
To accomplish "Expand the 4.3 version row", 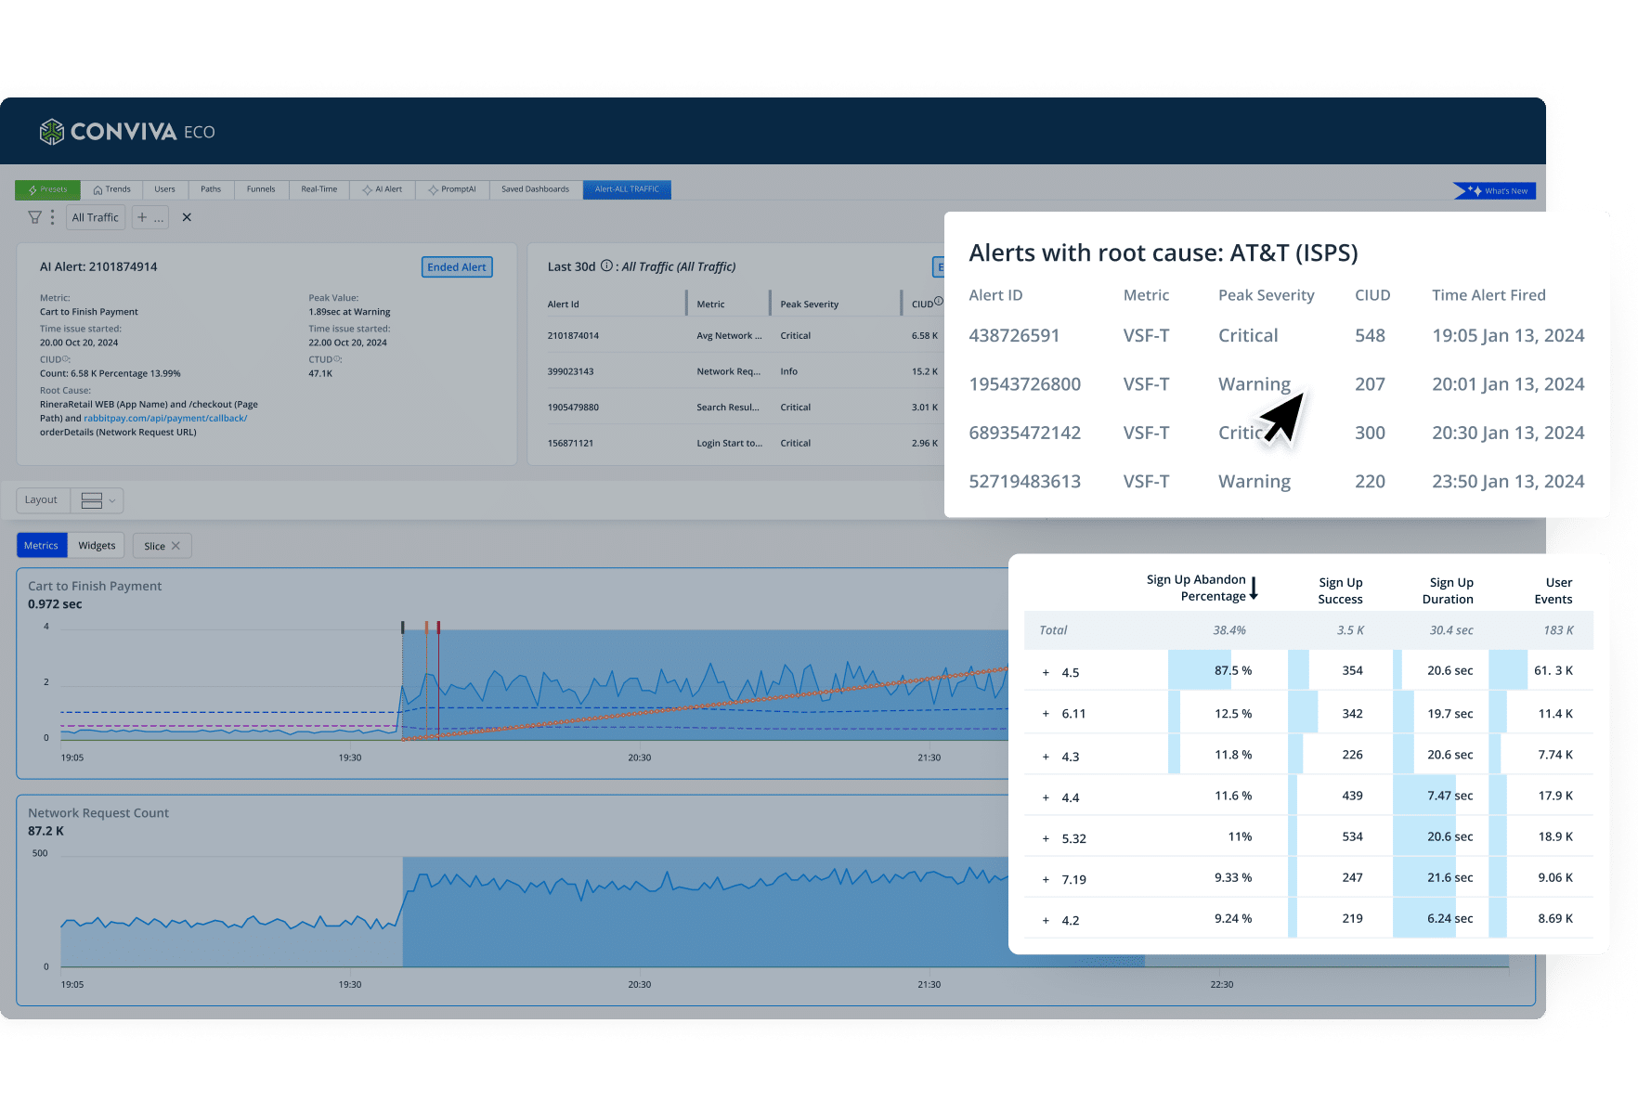I will (1046, 757).
